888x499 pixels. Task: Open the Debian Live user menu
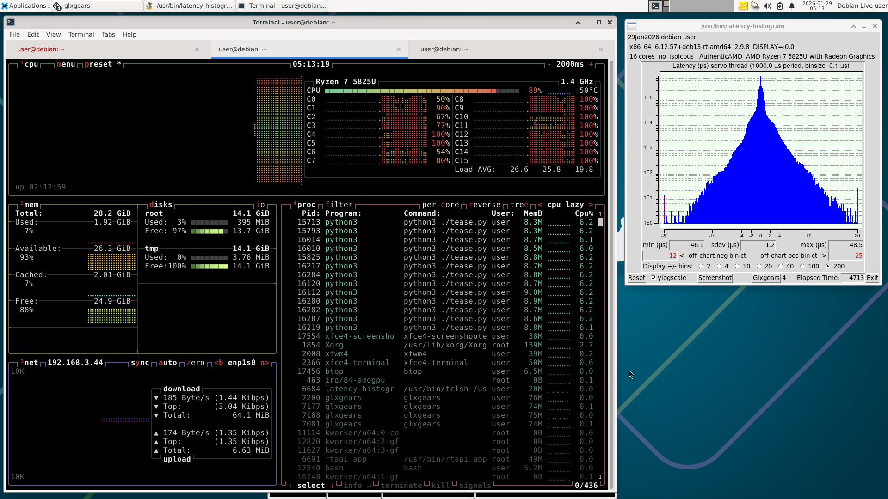[862, 6]
